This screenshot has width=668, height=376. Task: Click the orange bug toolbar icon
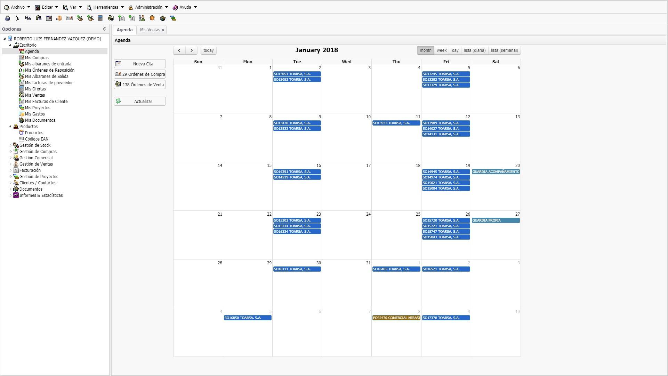tap(152, 18)
